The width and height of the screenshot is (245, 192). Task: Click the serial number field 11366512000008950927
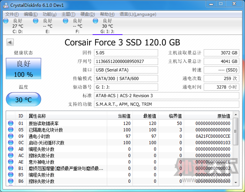tap(126, 61)
